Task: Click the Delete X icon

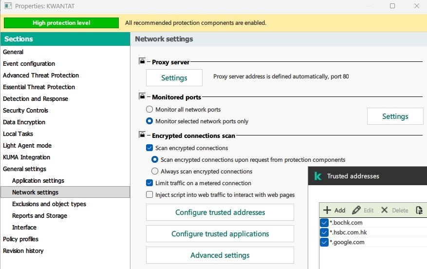Action: point(385,210)
